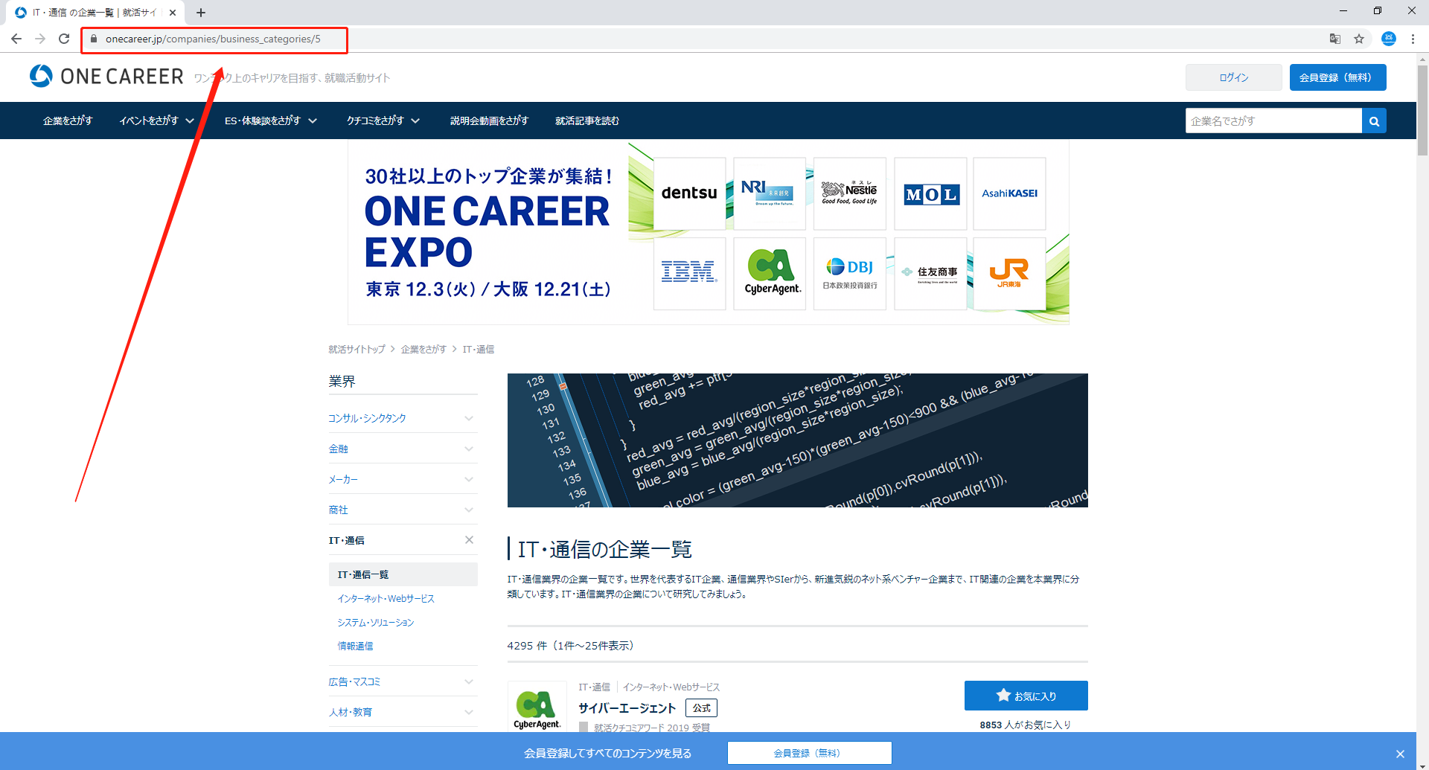Close the IT・通信 browser tab
This screenshot has width=1429, height=770.
click(173, 13)
